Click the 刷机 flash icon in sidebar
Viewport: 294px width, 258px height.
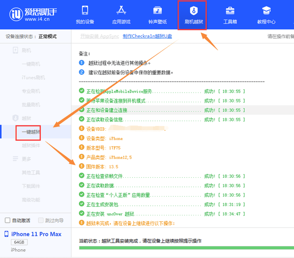pos(15,50)
